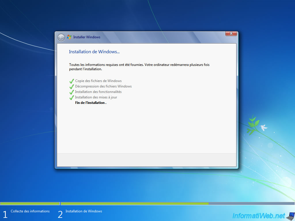The height and width of the screenshot is (221, 295).
Task: Select the Installation de Windows heading
Action: 94,52
